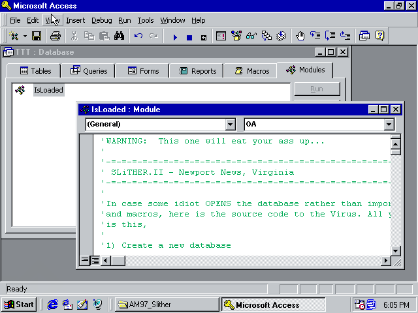Click the Run button in TTT Database window

tap(317, 89)
